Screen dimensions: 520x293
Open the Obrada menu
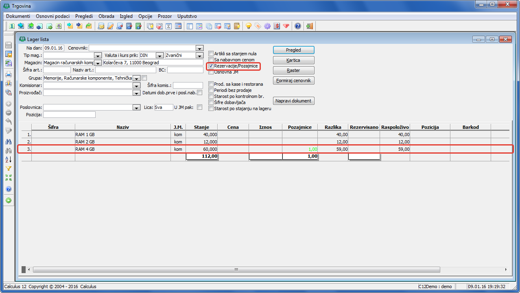click(106, 16)
